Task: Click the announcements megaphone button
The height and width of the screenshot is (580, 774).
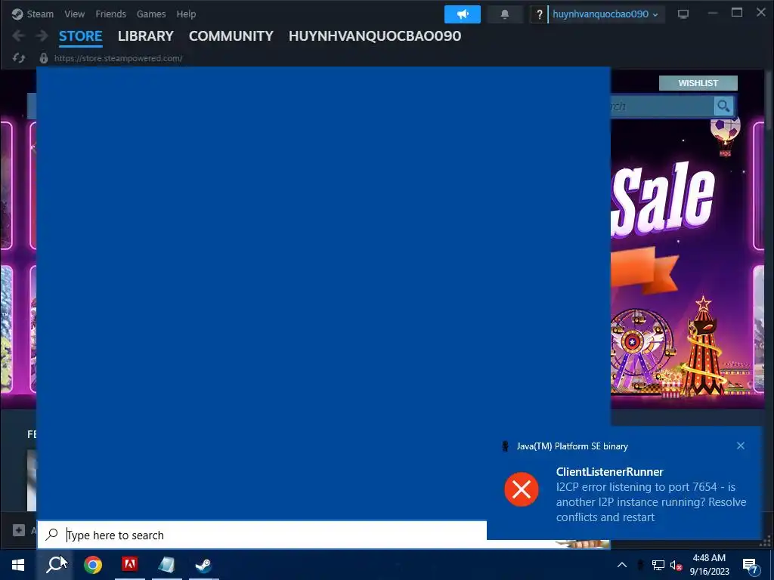Action: click(463, 14)
